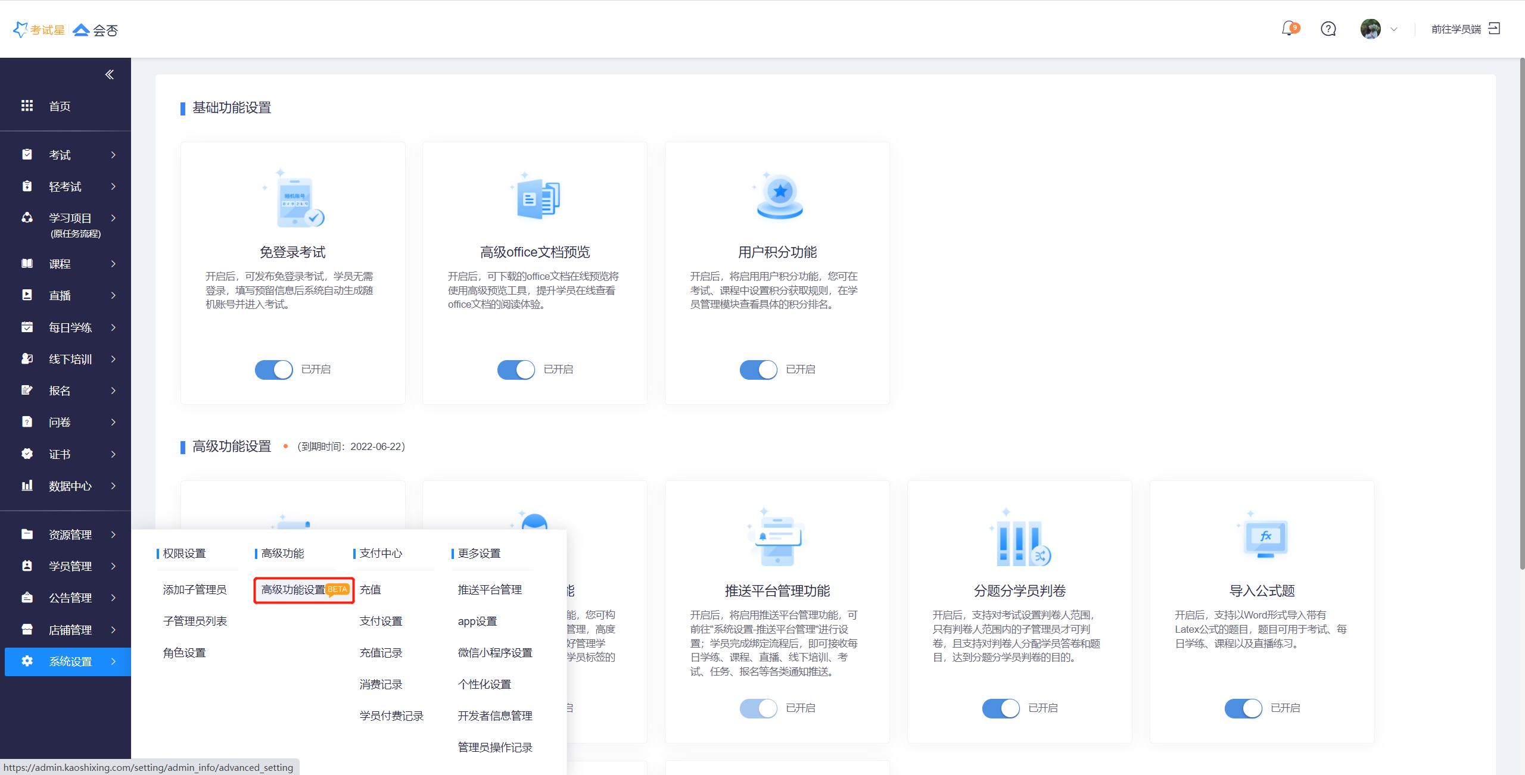Viewport: 1525px width, 775px height.
Task: Collapse the sidebar with double-chevron icon
Action: tap(110, 74)
